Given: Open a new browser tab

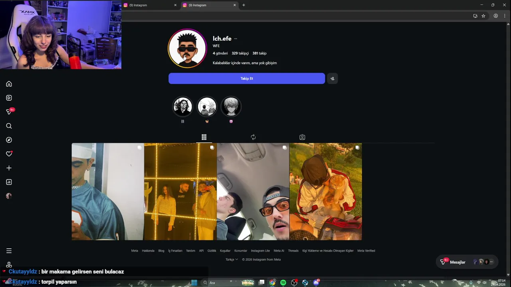Looking at the screenshot, I should (x=244, y=5).
